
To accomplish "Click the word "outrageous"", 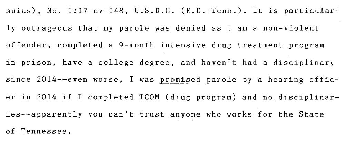I will [x=47, y=29].
